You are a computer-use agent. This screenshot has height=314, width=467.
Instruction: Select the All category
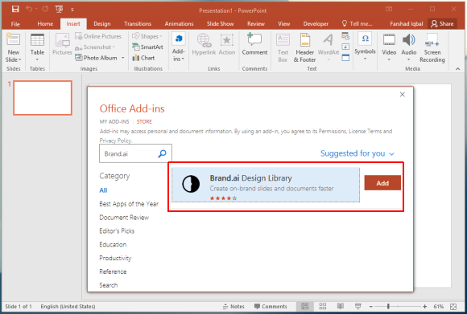(103, 190)
